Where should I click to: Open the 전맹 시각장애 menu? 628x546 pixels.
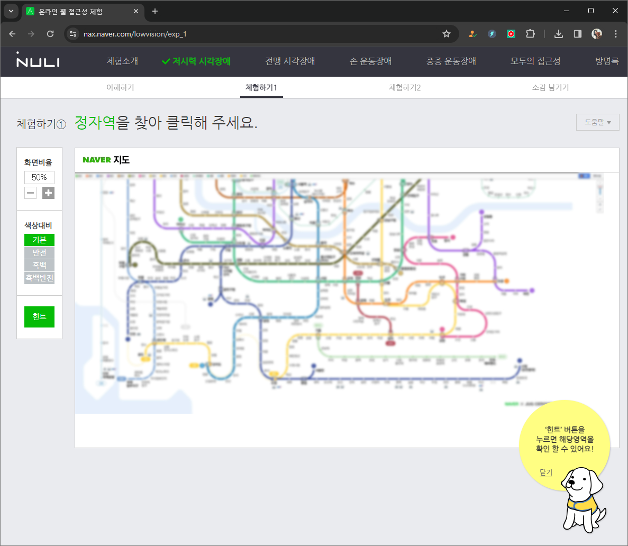click(290, 61)
